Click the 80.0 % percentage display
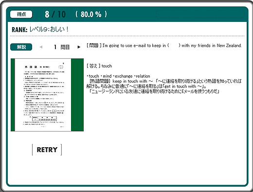 pos(91,14)
